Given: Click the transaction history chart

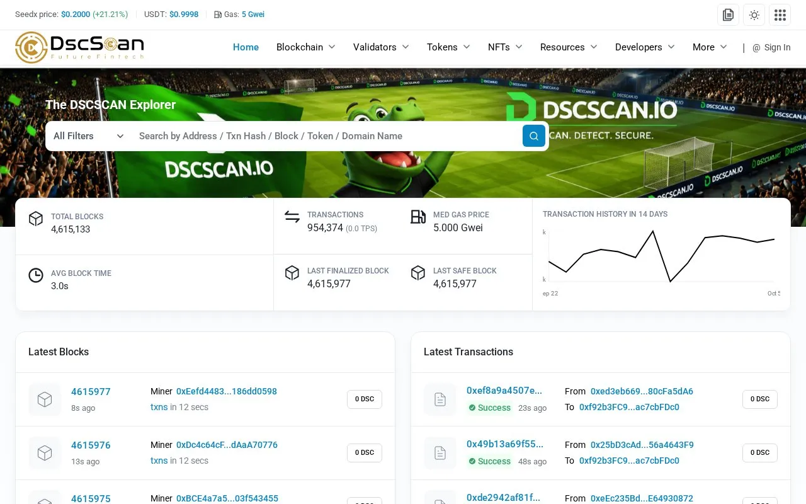Looking at the screenshot, I should tap(661, 257).
